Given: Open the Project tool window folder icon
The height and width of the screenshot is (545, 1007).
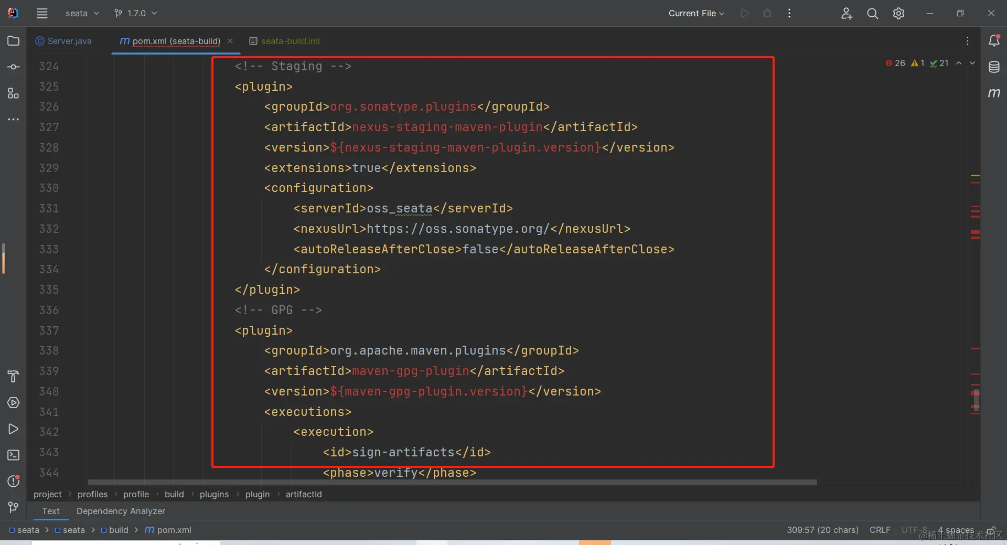Looking at the screenshot, I should pos(14,41).
